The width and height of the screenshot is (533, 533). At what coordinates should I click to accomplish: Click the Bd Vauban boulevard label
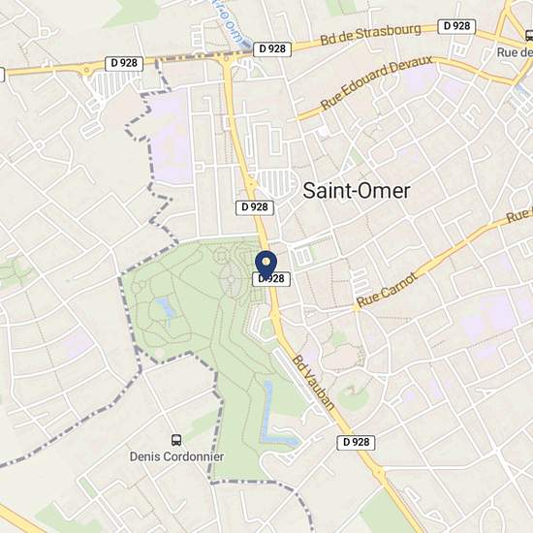pyautogui.click(x=314, y=383)
